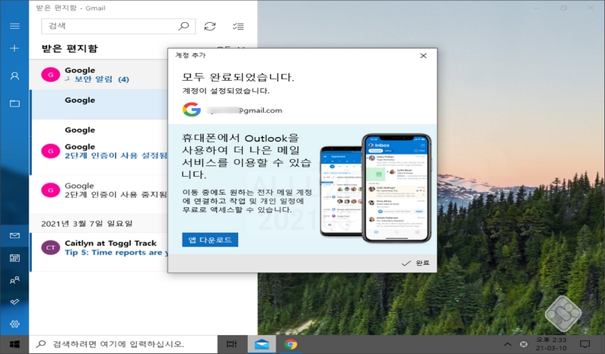
Task: Open Chrome from the taskbar
Action: (x=291, y=344)
